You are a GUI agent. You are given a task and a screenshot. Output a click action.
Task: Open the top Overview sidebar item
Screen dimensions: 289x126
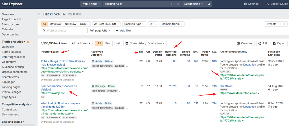click(x=8, y=14)
